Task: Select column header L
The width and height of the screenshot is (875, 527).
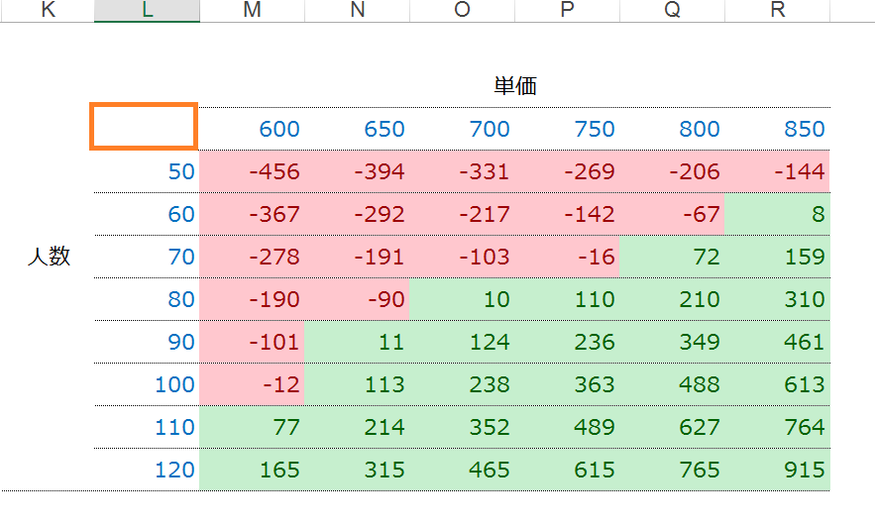Action: [147, 11]
